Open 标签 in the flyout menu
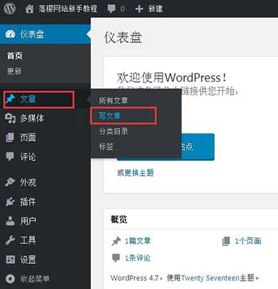Image resolution: width=278 pixels, height=289 pixels. (x=106, y=147)
